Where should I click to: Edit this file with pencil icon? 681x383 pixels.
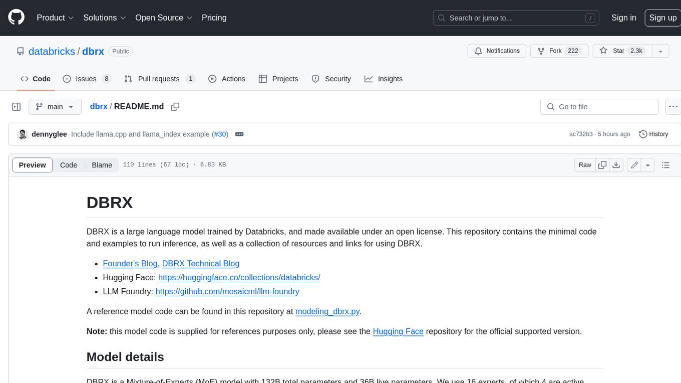tap(634, 165)
